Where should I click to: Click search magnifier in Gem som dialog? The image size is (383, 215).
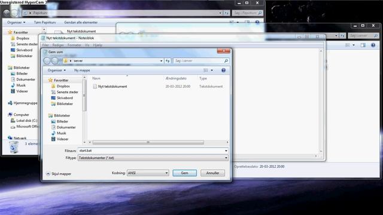[226, 61]
